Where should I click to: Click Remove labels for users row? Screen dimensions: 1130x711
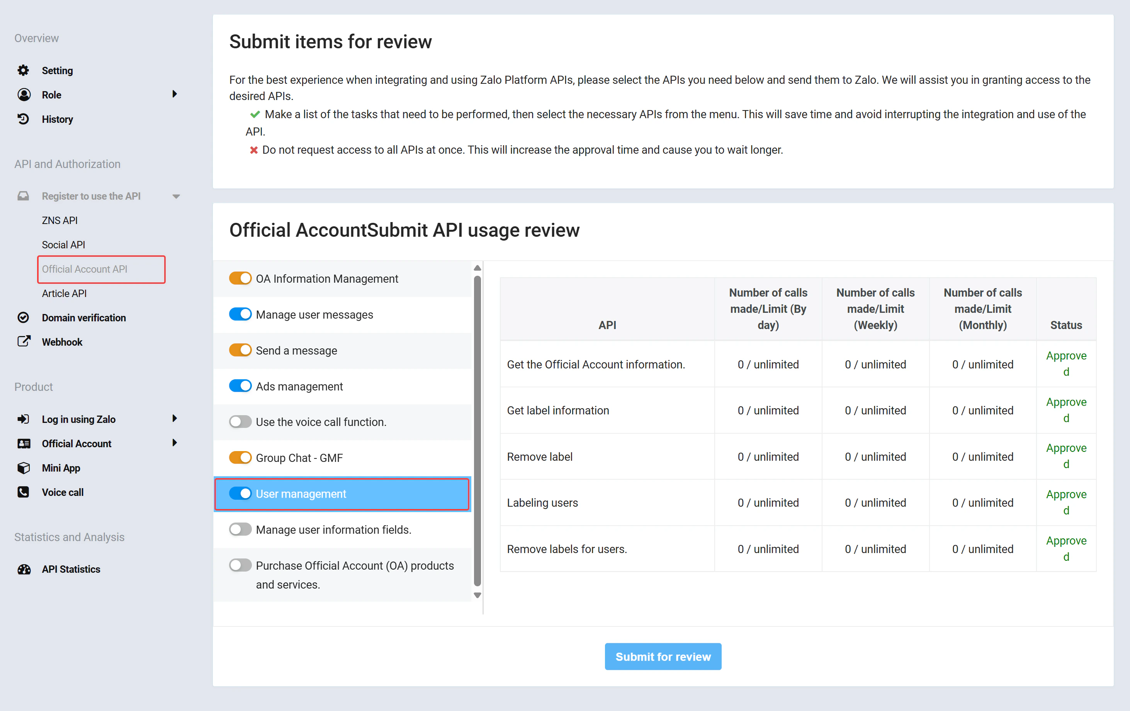798,549
